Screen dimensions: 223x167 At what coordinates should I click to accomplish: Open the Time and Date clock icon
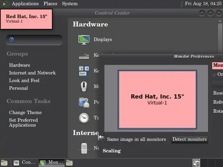[84, 118]
